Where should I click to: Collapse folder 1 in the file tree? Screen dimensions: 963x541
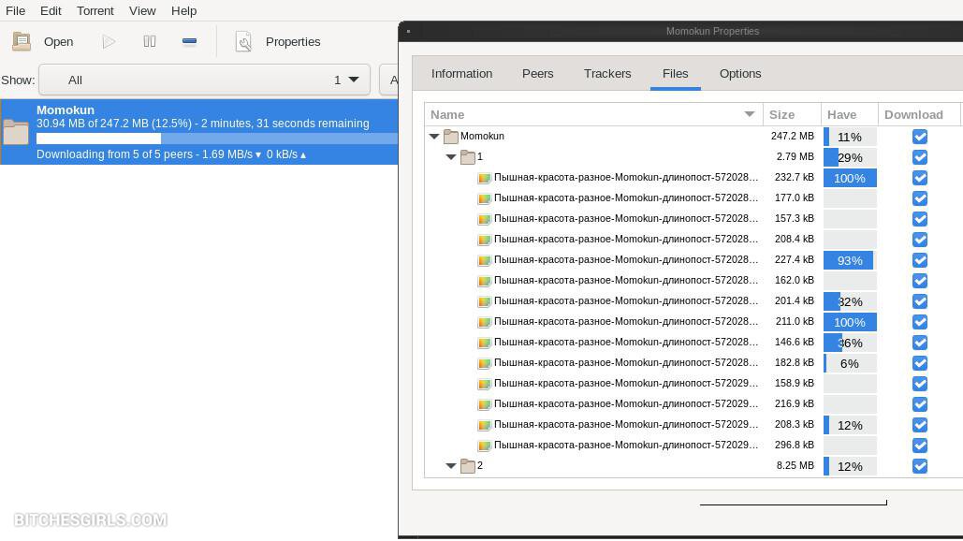click(x=451, y=157)
